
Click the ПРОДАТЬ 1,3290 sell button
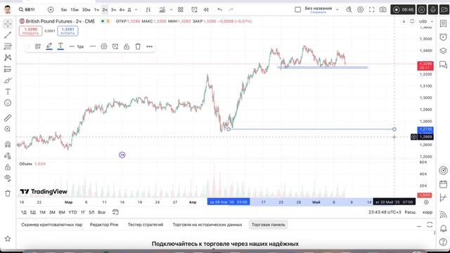(x=31, y=31)
